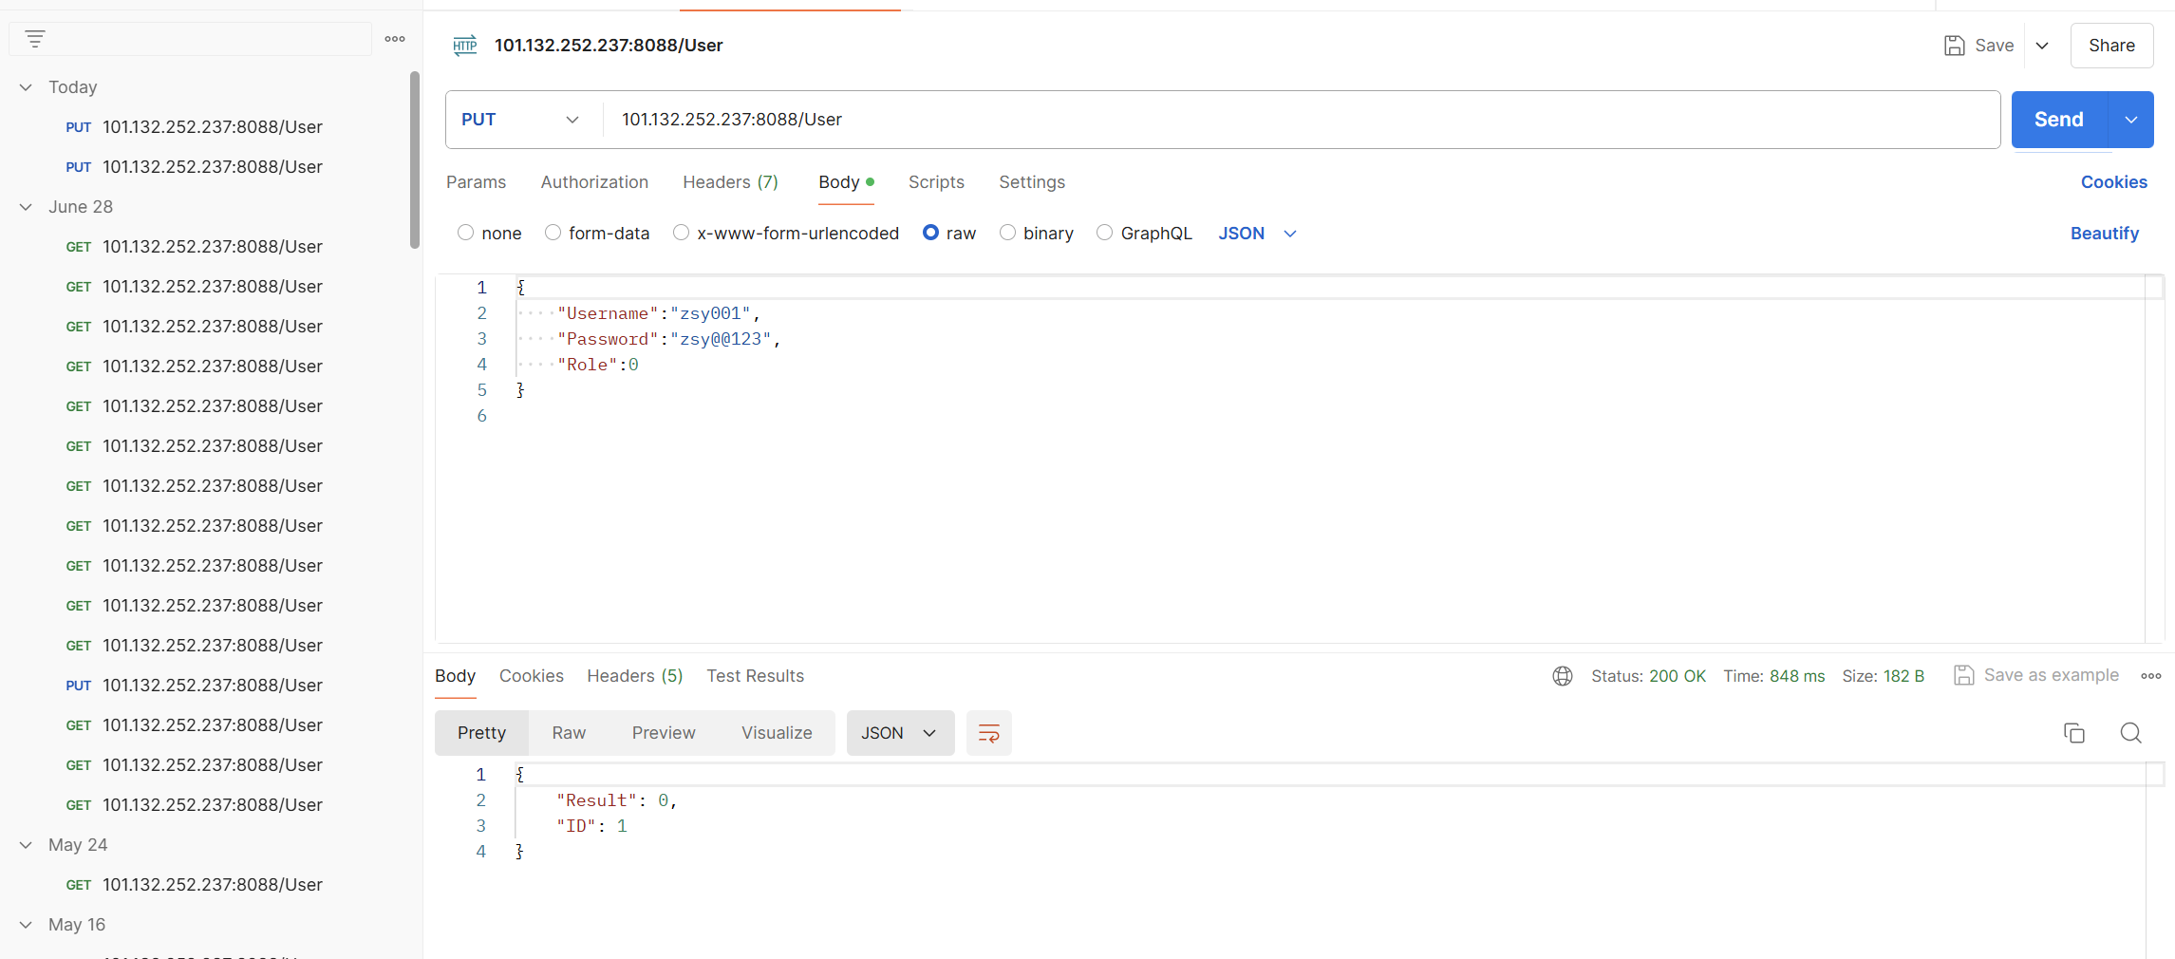
Task: Send the PUT request
Action: coord(2058,120)
